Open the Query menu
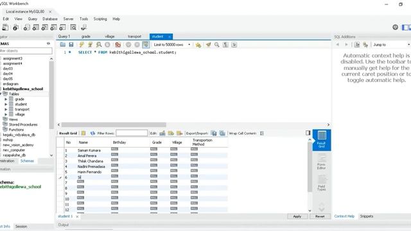 (x=33, y=19)
